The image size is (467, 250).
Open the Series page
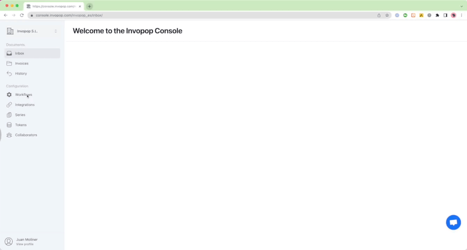point(32,115)
